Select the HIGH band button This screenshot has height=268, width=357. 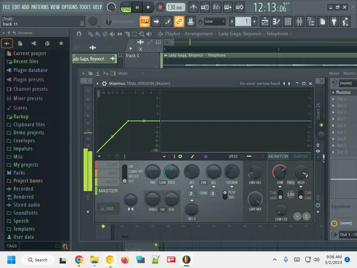107,182
